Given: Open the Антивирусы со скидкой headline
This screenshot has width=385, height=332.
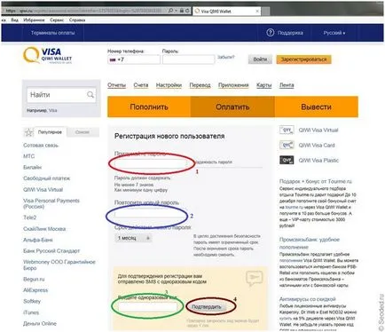Looking at the screenshot, I should (308, 299).
